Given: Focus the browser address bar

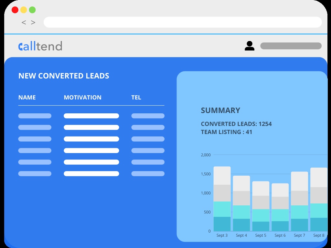Looking at the screenshot, I should tap(183, 22).
